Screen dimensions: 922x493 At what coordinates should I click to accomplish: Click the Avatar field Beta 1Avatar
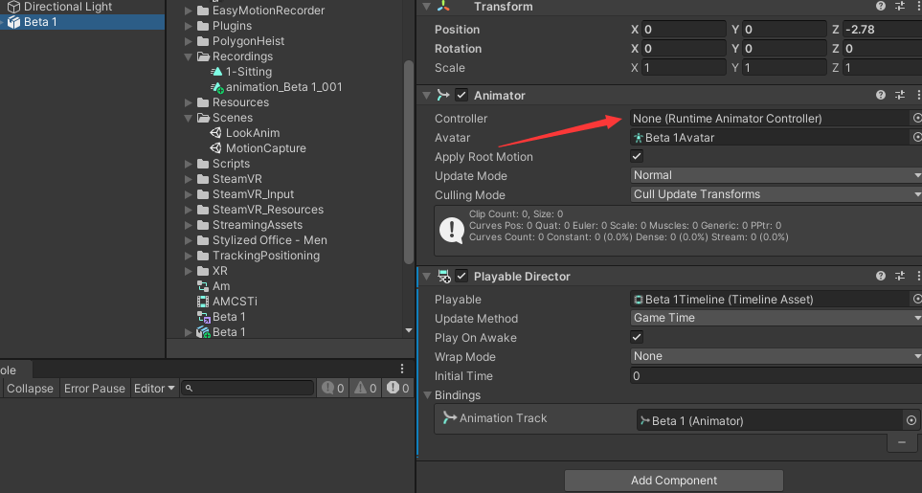click(x=771, y=138)
